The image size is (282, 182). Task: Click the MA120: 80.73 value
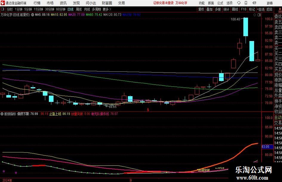point(113,15)
